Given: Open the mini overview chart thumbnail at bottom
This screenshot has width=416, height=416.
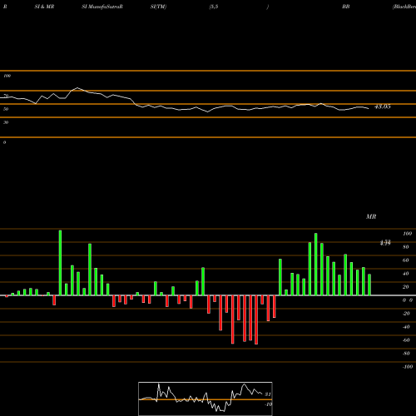Looking at the screenshot, I should [x=206, y=399].
